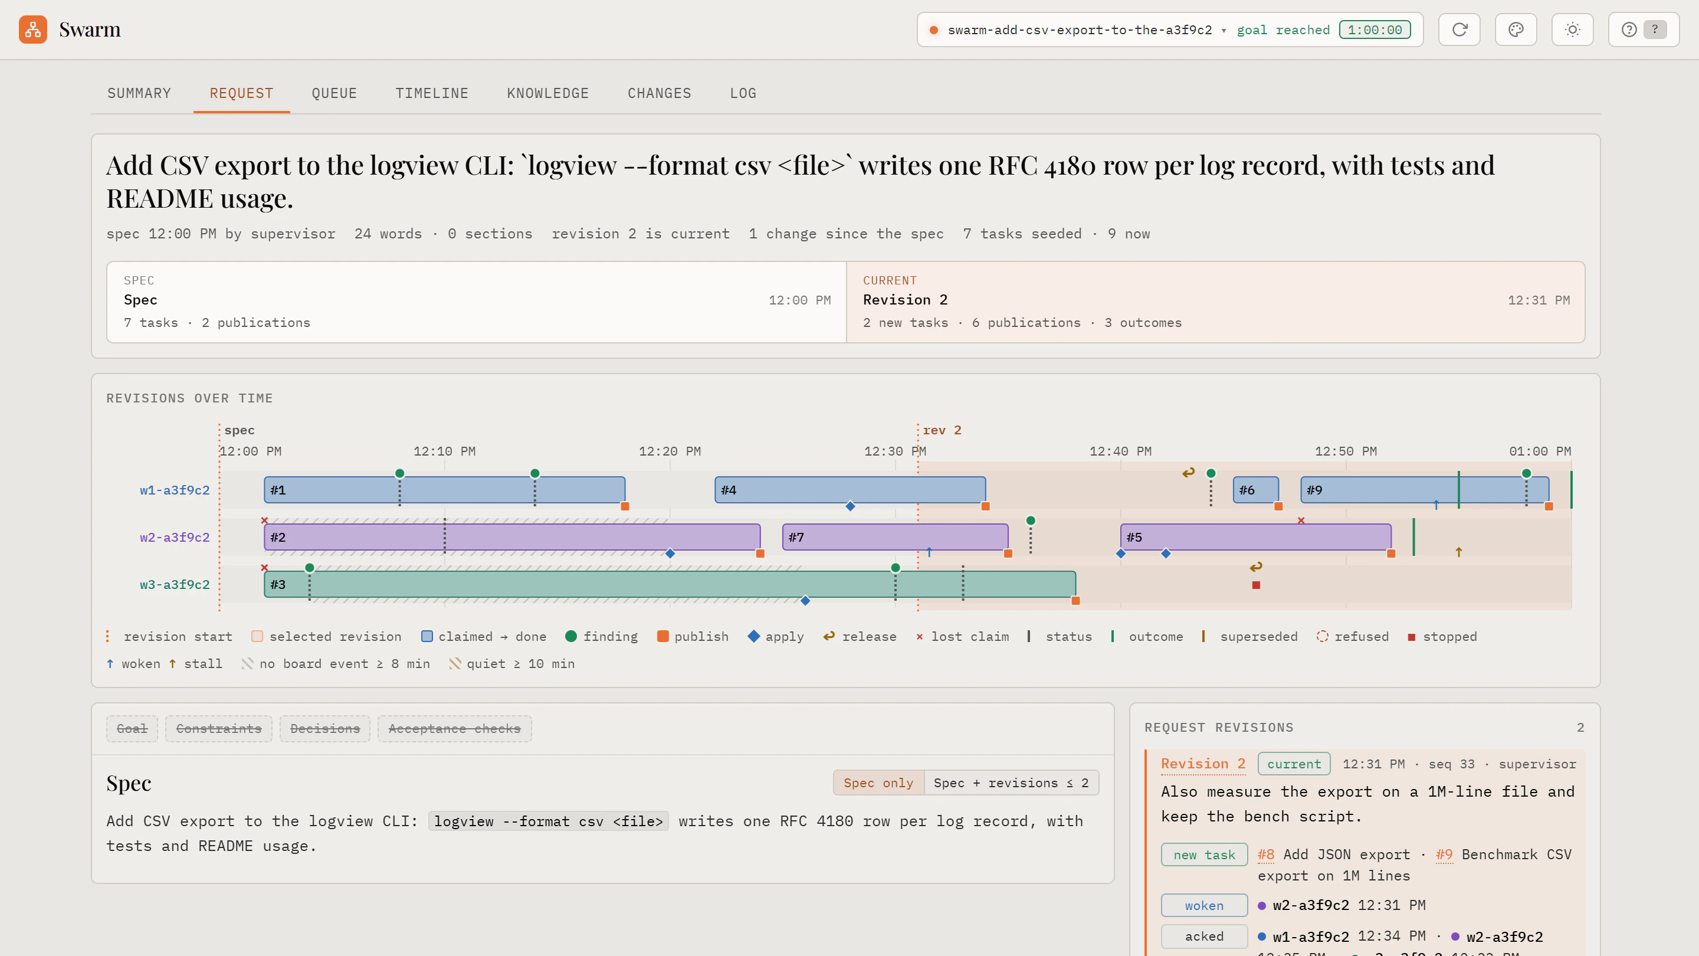Open task link #9 Benchmark CSV export
1699x956 pixels.
point(1444,854)
